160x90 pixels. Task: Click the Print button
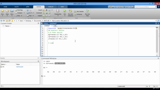(17, 16)
